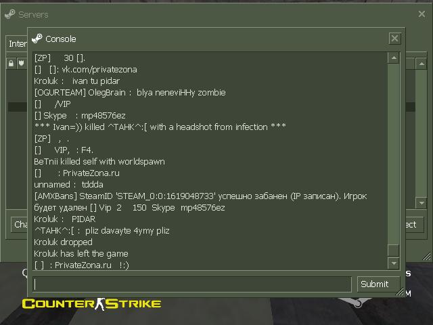Viewport: 433px width, 325px height.
Task: Click the Console window resize grip
Action: [x=400, y=292]
